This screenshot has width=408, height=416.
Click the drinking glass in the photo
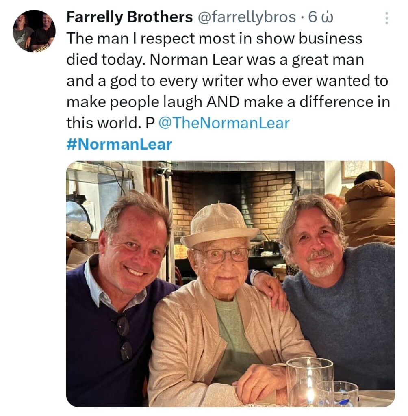click(310, 382)
